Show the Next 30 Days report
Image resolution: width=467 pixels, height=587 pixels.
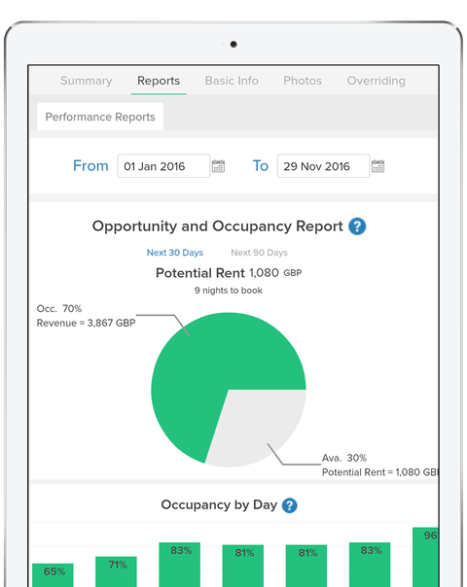pyautogui.click(x=175, y=253)
